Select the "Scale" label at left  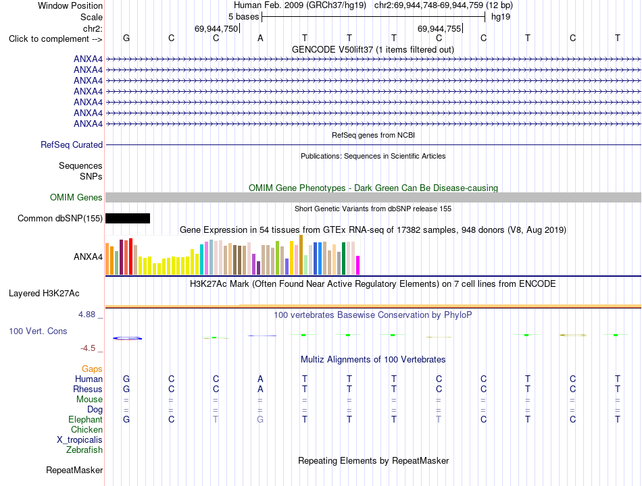pyautogui.click(x=91, y=17)
